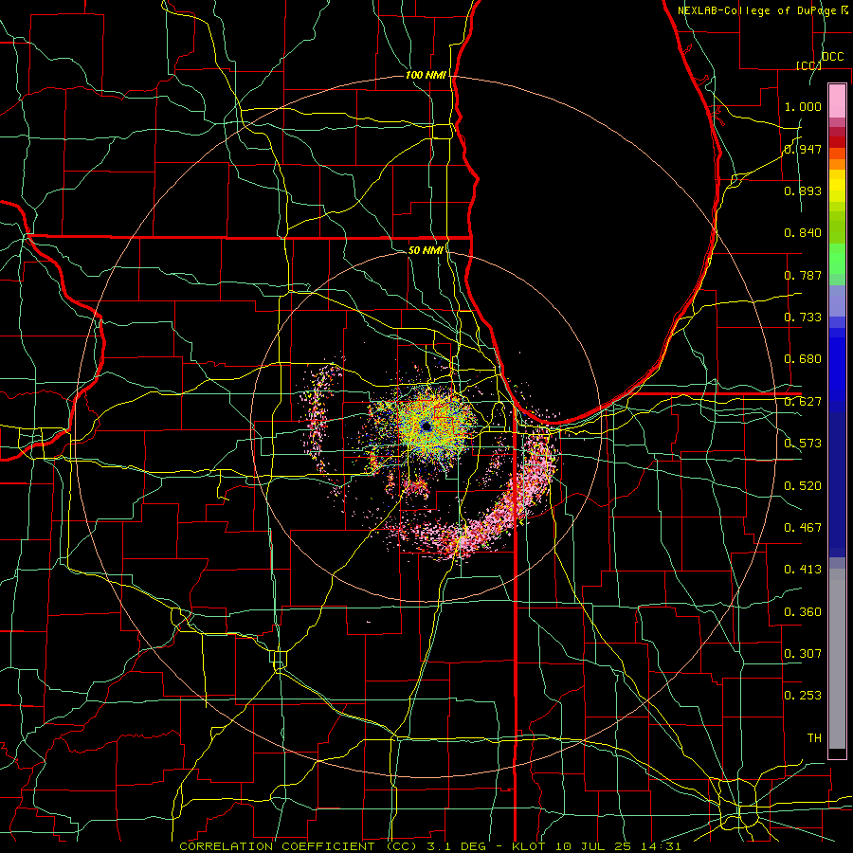
Task: Click the 0.360 scale value
Action: (803, 612)
